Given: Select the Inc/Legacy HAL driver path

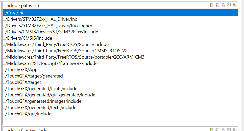Looking at the screenshot, I should point(120,25).
